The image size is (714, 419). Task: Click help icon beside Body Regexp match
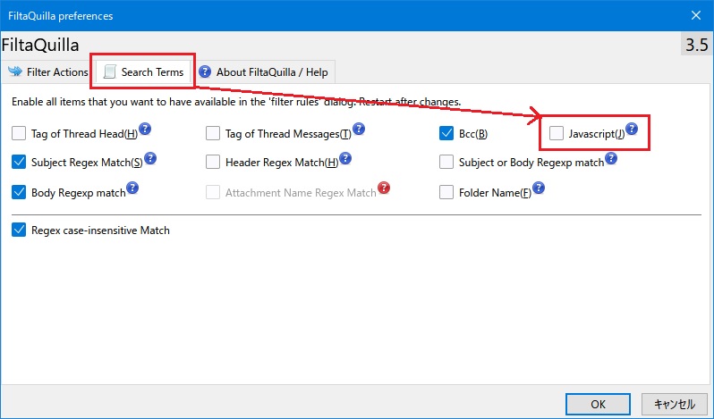coord(132,188)
